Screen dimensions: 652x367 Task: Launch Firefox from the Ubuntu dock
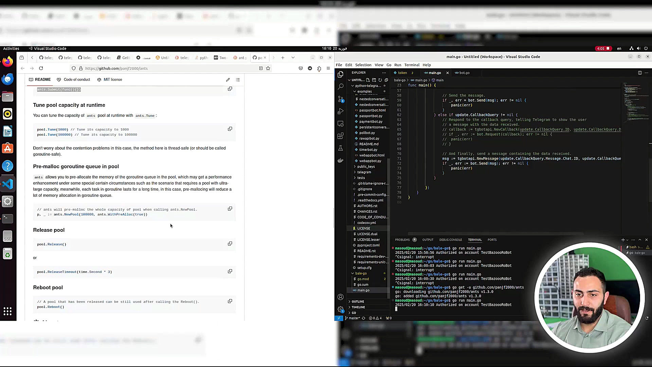7,62
